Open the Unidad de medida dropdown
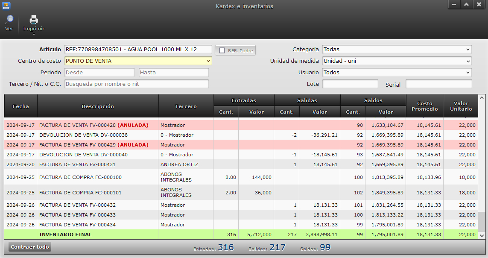Screen dimensions: 488x258 [397, 61]
